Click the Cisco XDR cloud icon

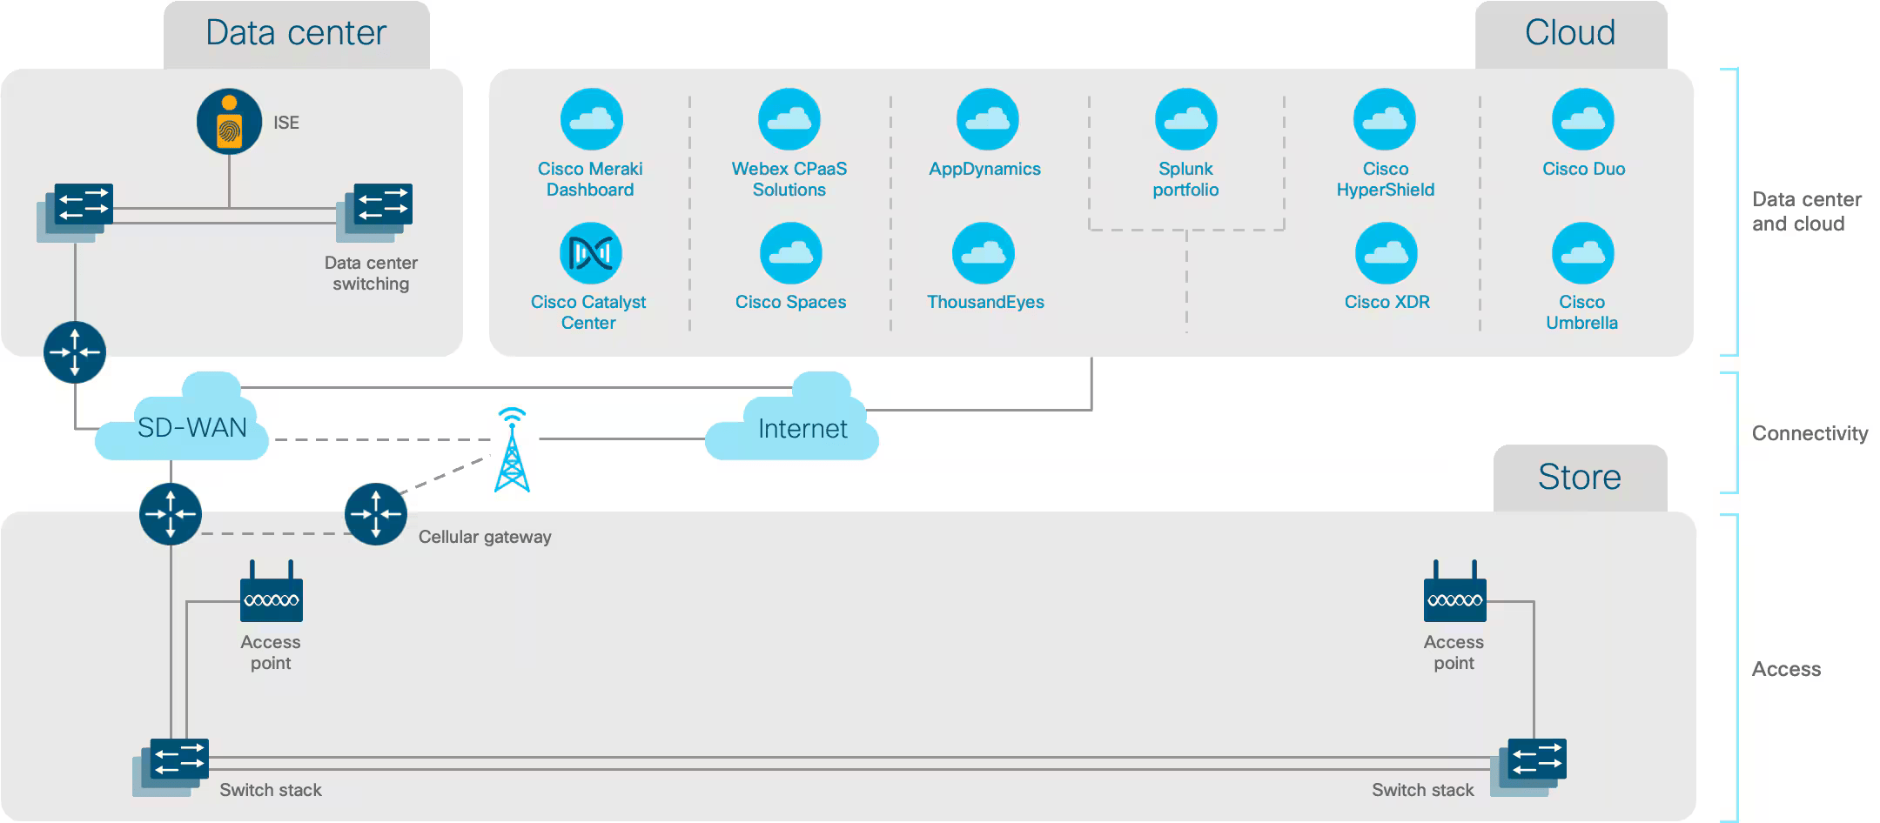tap(1386, 253)
